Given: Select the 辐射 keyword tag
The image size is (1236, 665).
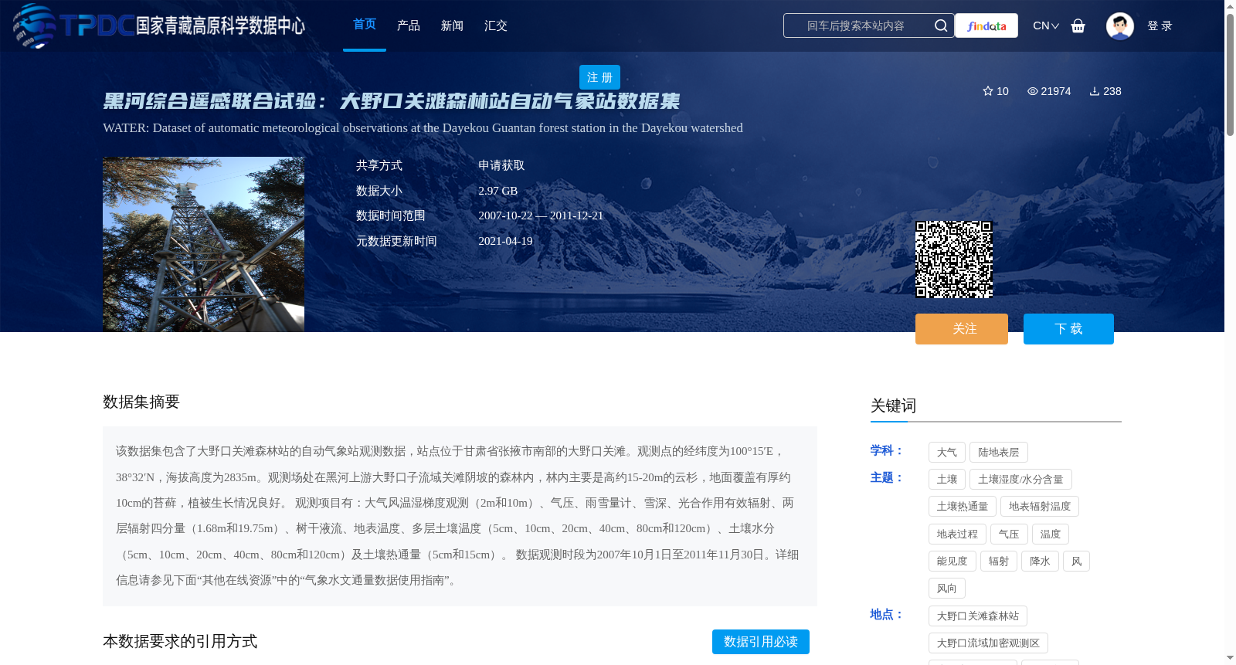Looking at the screenshot, I should 999,562.
